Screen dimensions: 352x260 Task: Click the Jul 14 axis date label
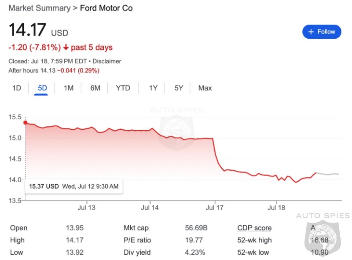click(150, 206)
